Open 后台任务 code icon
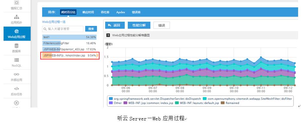The height and width of the screenshot is (124, 302). (17, 89)
